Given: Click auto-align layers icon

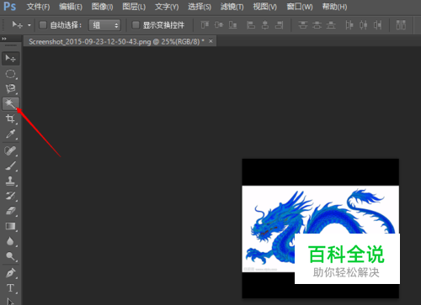Looking at the screenshot, I should [401, 25].
